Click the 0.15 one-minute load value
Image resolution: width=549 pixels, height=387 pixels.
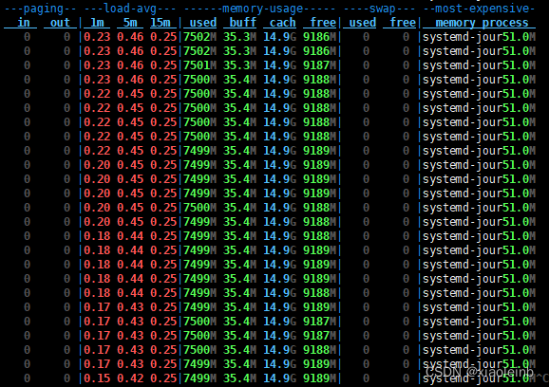coord(97,378)
